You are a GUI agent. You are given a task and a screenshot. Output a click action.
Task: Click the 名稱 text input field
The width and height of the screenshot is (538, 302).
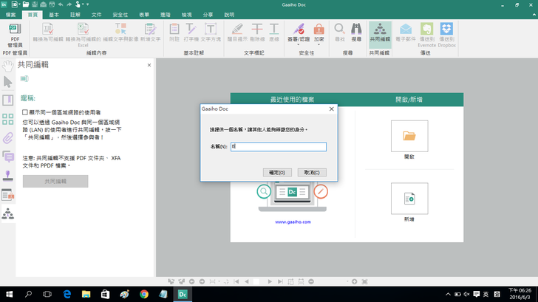pos(278,147)
